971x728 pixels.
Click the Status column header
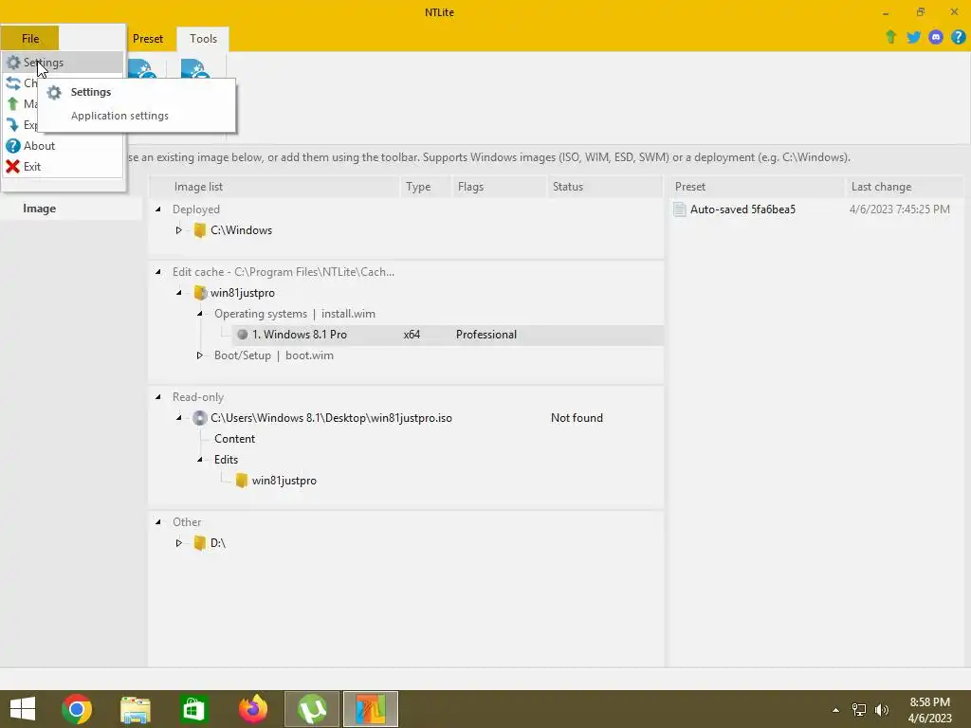pos(605,187)
